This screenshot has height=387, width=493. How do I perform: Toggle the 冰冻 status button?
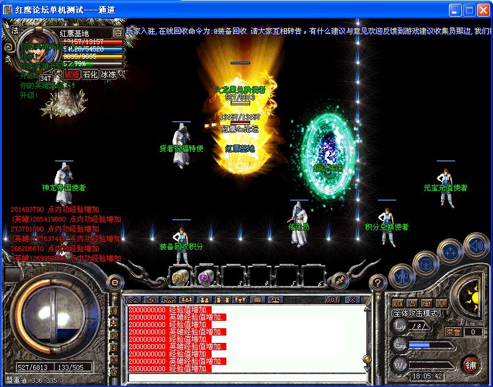(x=108, y=75)
